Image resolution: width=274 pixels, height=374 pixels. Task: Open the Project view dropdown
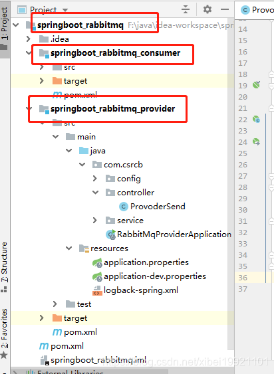pos(65,10)
